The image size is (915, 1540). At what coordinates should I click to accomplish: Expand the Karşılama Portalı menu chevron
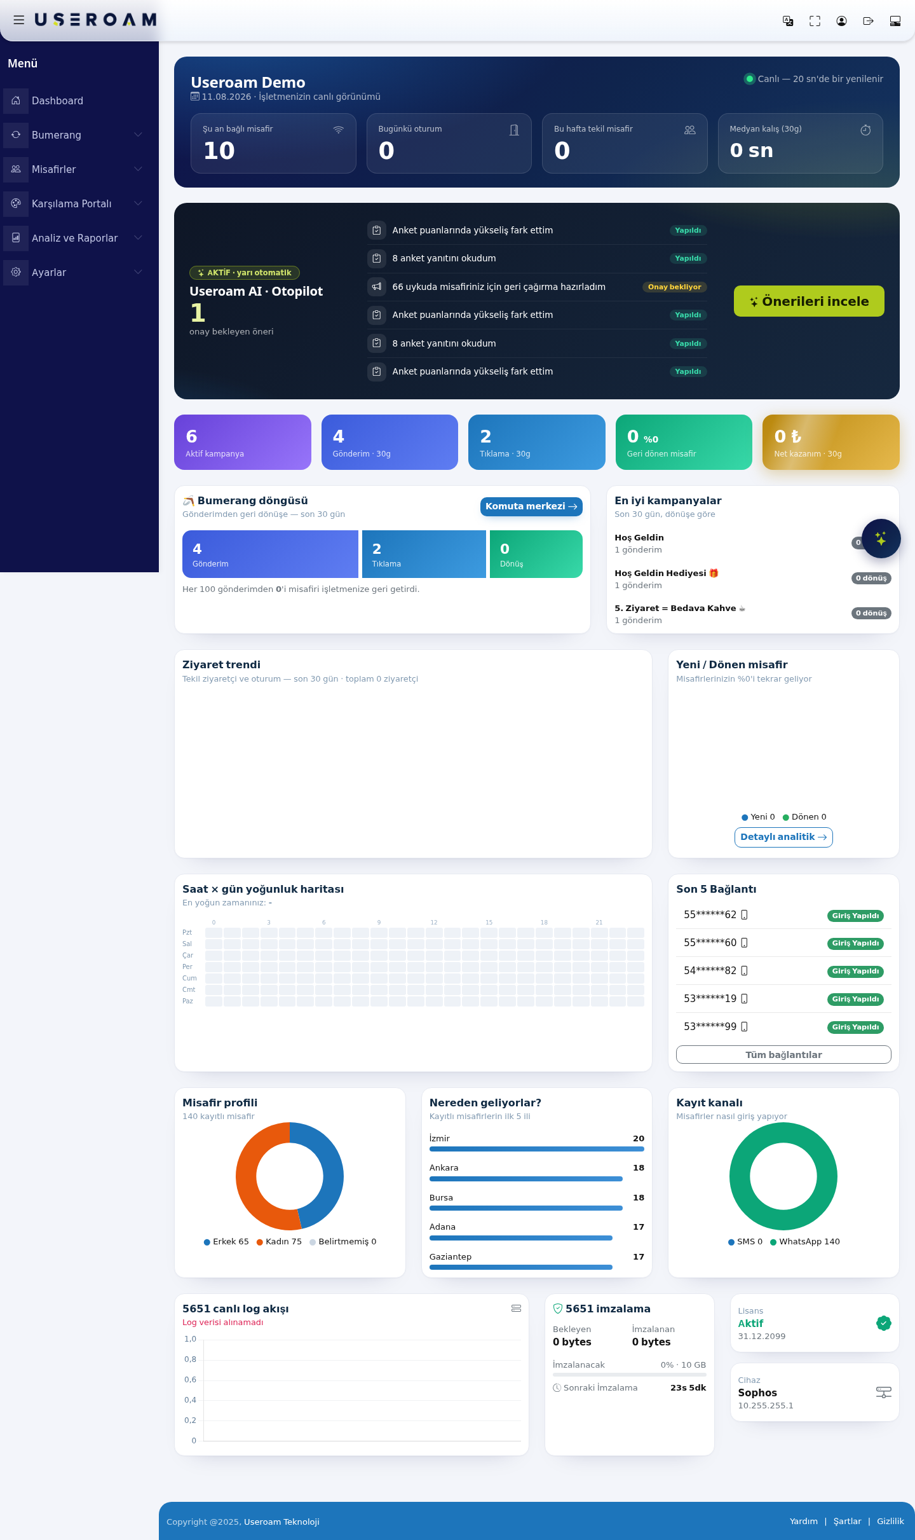click(x=138, y=203)
